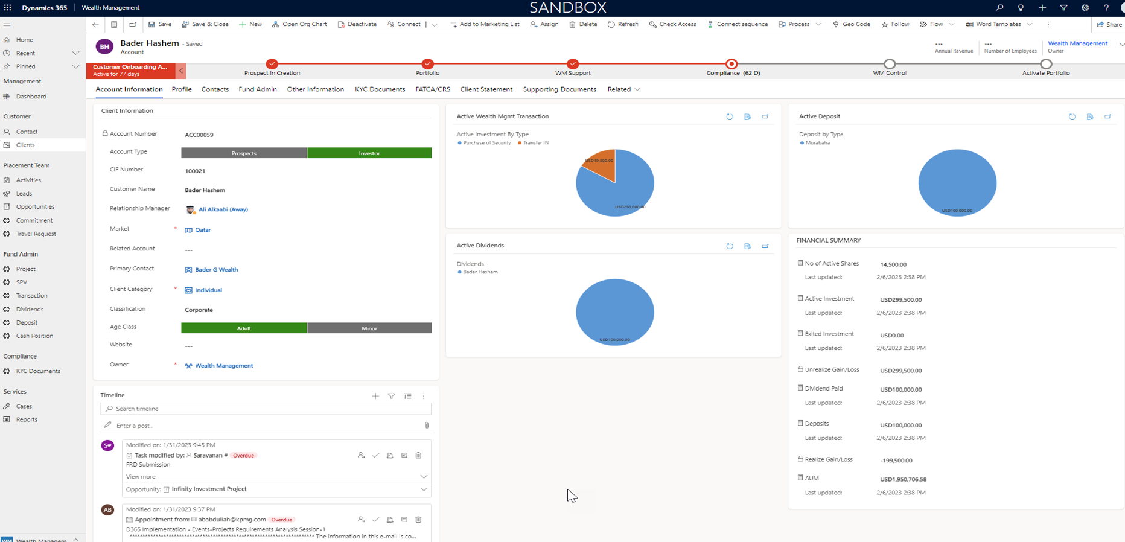1125x542 pixels.
Task: Delete the FRD Submission task via trash icon
Action: coord(418,455)
